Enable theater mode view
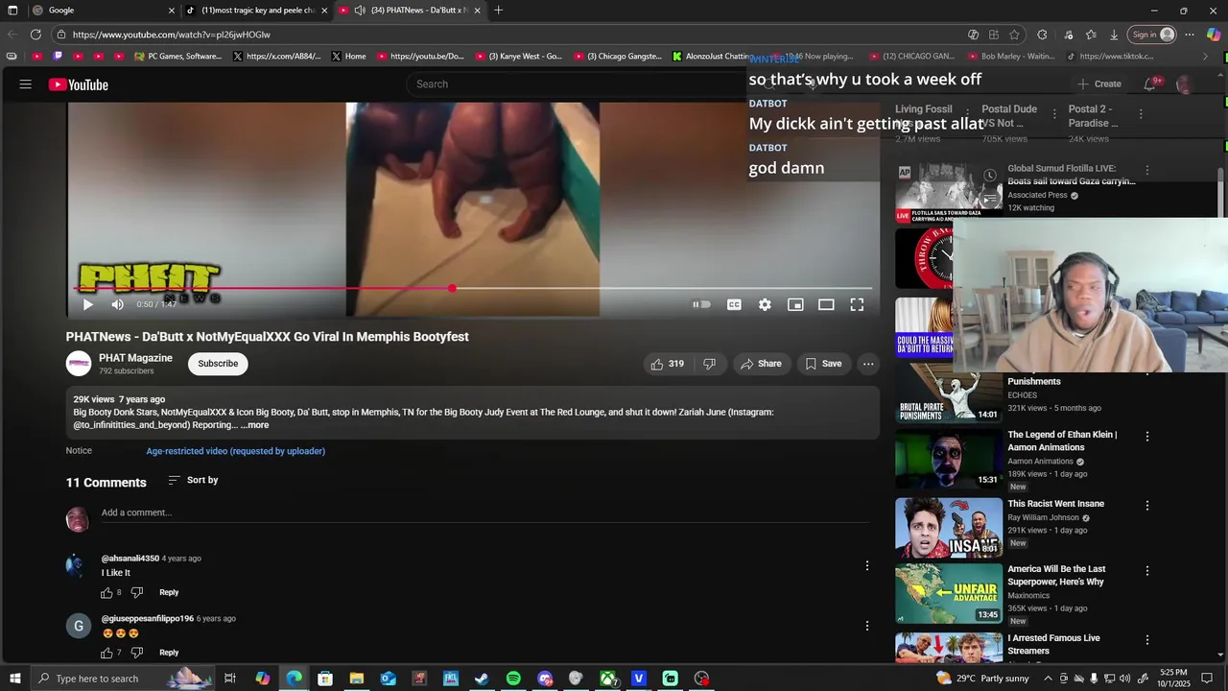 (x=826, y=304)
